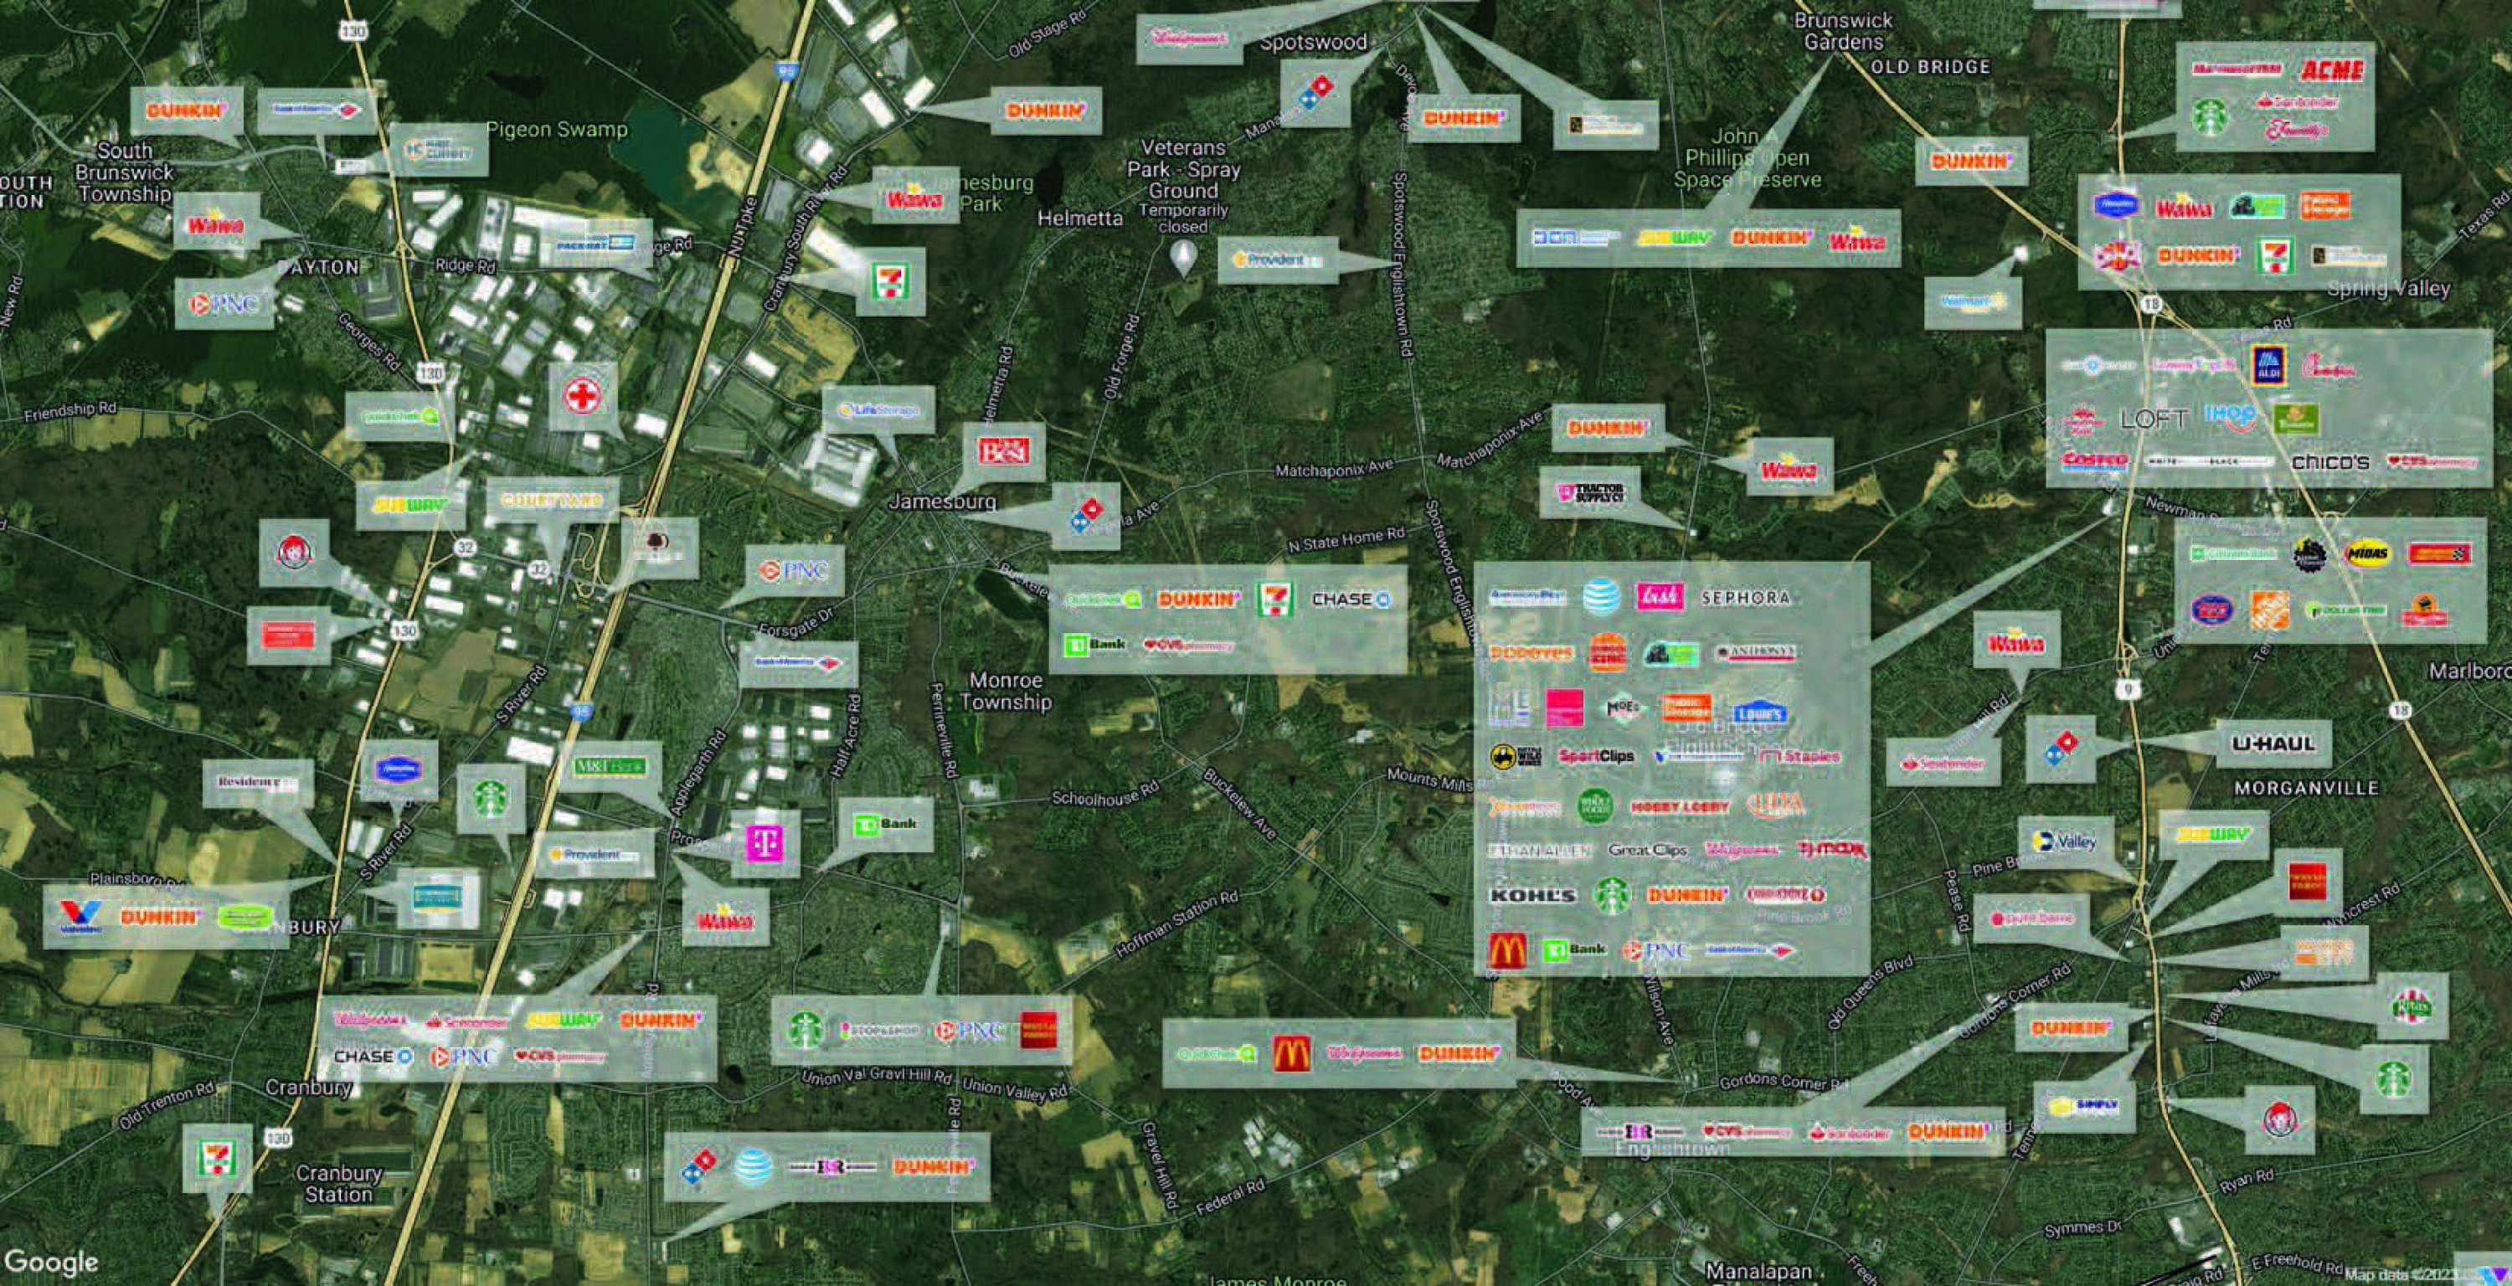2512x1286 pixels.
Task: Click the red cross medical icon
Action: [581, 397]
